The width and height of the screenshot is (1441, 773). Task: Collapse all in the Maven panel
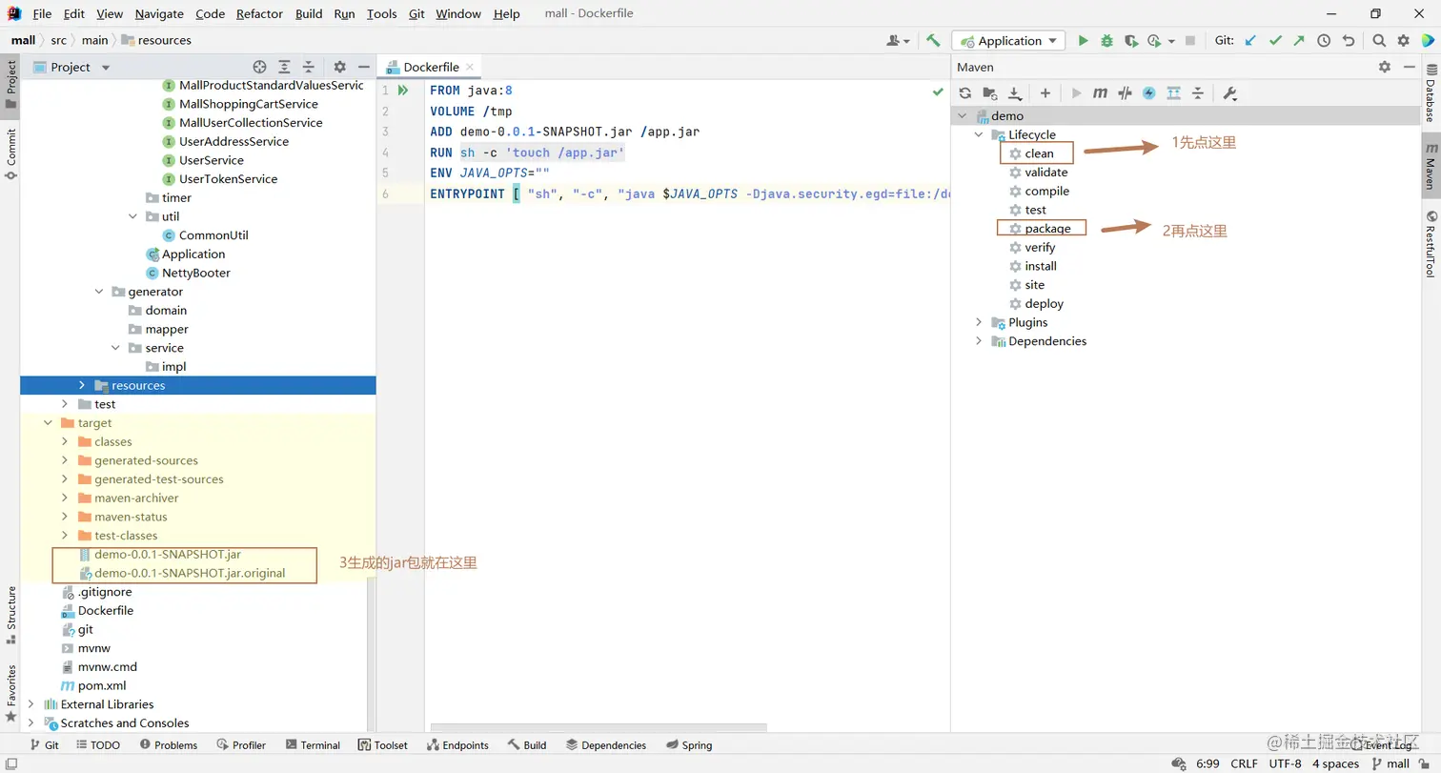pos(1198,93)
